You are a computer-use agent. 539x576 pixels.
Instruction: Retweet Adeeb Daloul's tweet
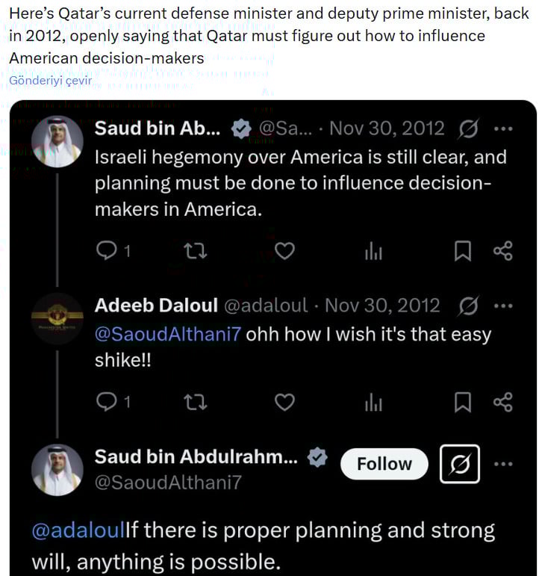click(196, 402)
